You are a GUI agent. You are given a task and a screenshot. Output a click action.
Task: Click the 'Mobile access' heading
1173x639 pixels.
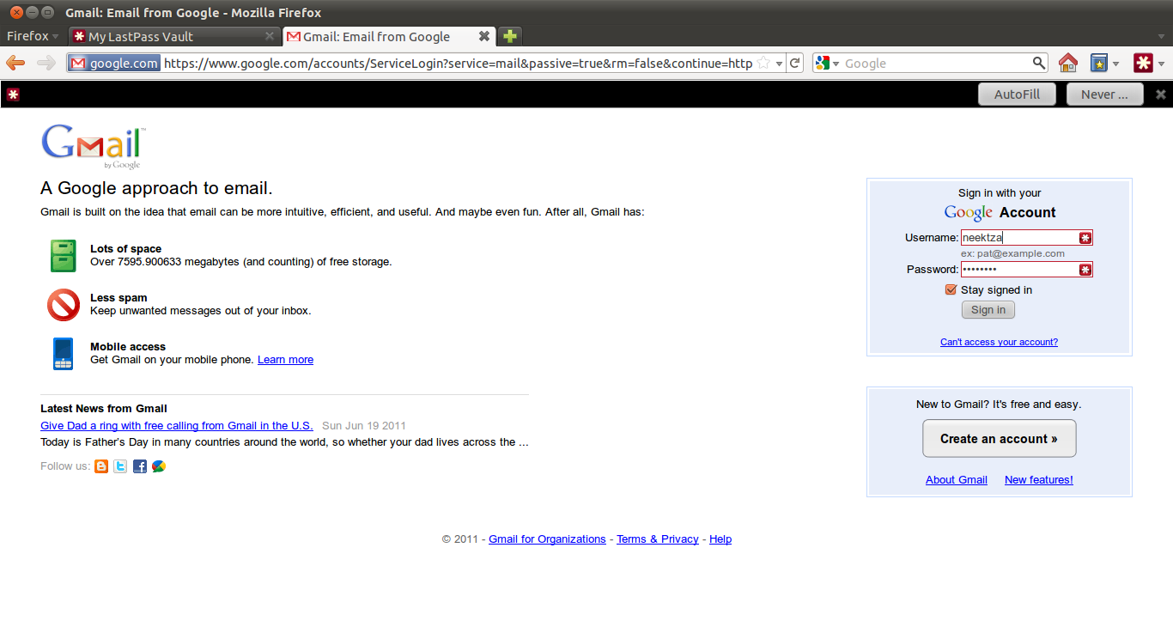[128, 347]
